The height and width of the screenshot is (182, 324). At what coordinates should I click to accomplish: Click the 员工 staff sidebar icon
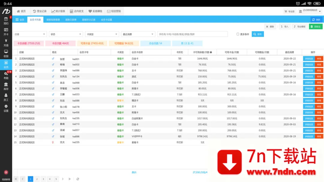pyautogui.click(x=6, y=97)
